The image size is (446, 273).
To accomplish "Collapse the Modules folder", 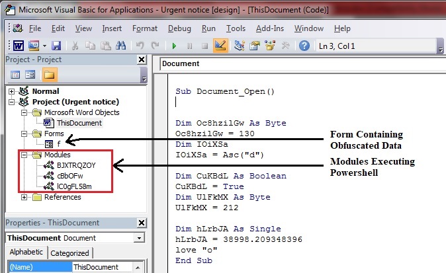I will [x=24, y=154].
